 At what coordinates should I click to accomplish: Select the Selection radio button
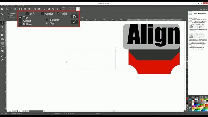[47, 19]
